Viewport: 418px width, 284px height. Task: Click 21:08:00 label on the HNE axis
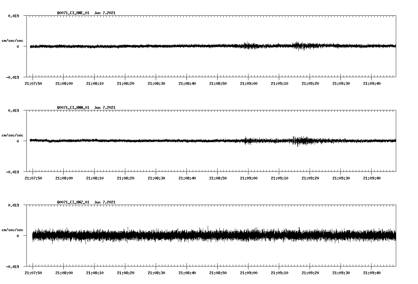pyautogui.click(x=64, y=84)
